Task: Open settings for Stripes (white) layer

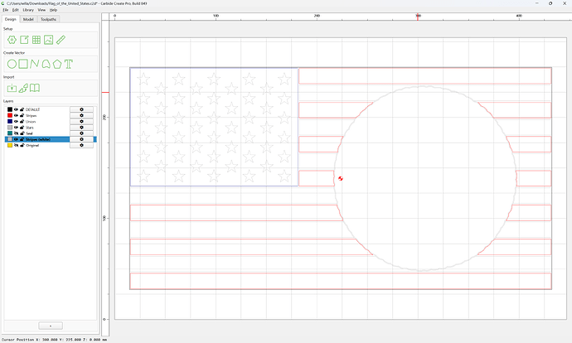Action: click(81, 139)
